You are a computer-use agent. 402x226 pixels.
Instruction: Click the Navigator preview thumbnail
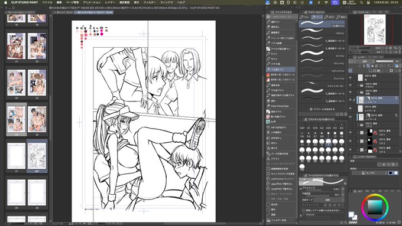(x=375, y=30)
